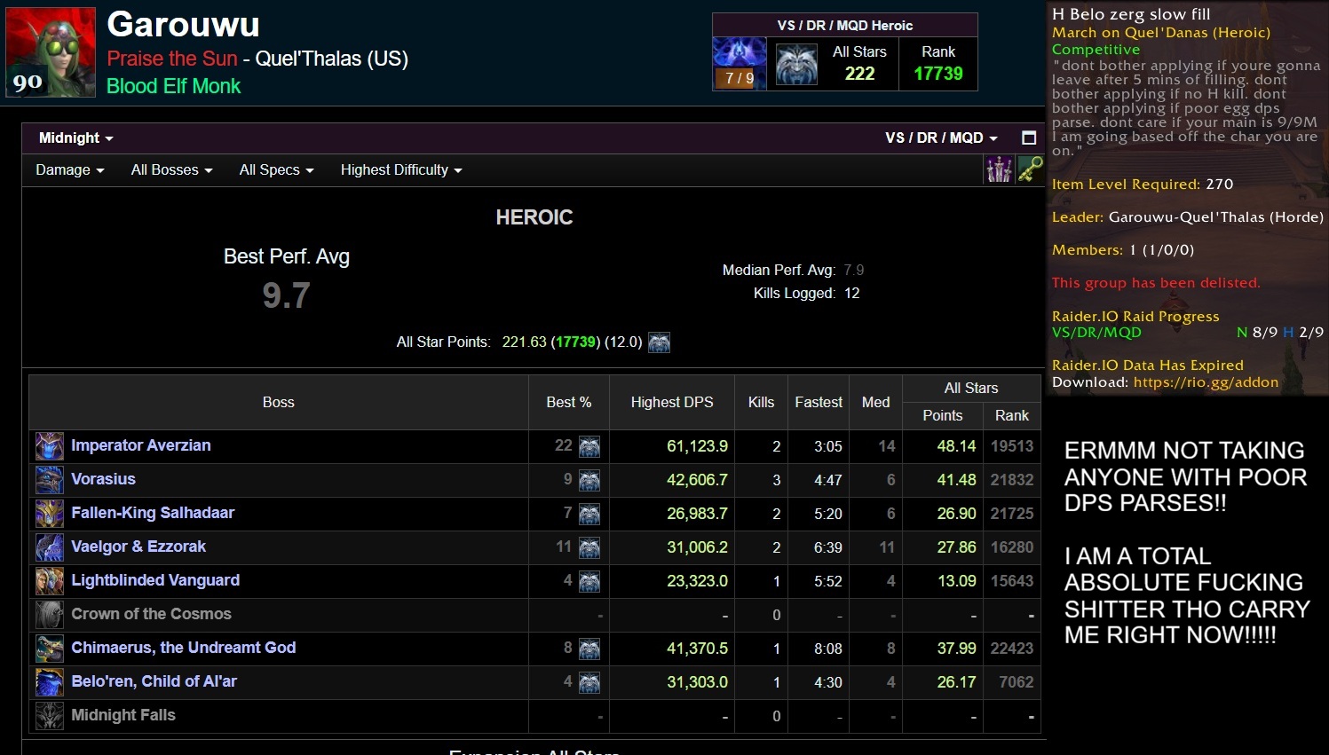This screenshot has width=1329, height=755.
Task: Open the Crown of the Cosmos boss link
Action: pos(151,614)
